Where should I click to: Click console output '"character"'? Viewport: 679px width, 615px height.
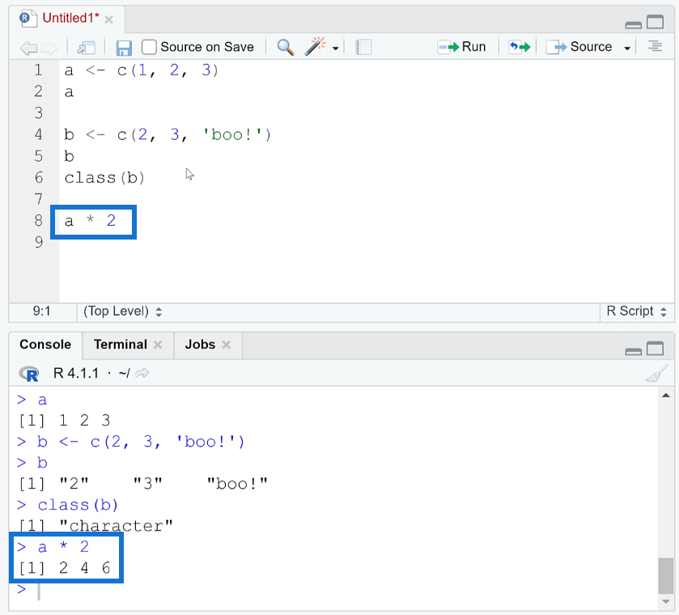point(116,526)
